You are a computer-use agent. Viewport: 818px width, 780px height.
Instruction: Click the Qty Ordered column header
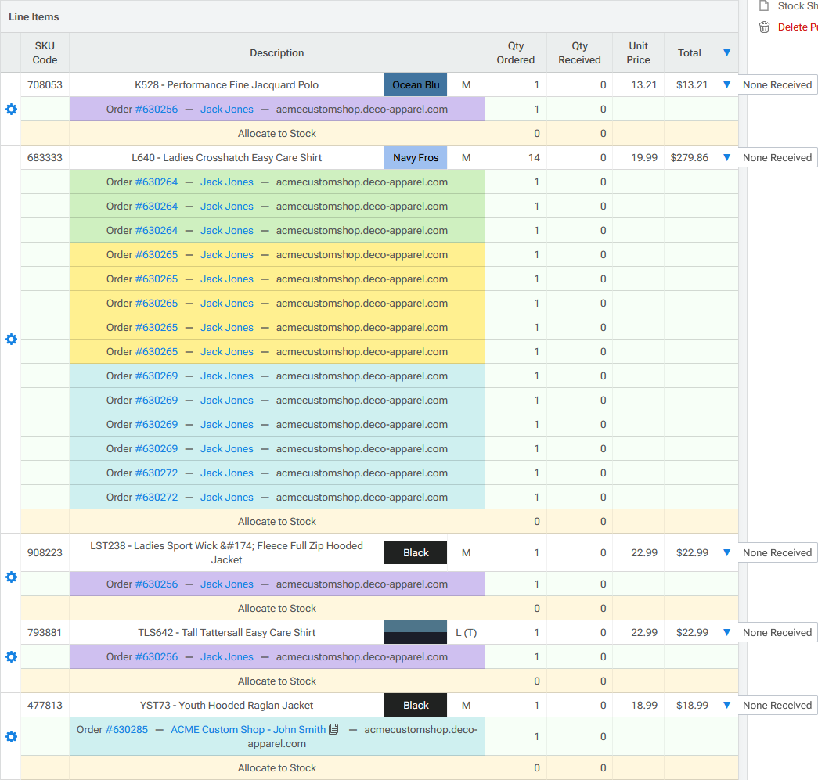pos(515,52)
